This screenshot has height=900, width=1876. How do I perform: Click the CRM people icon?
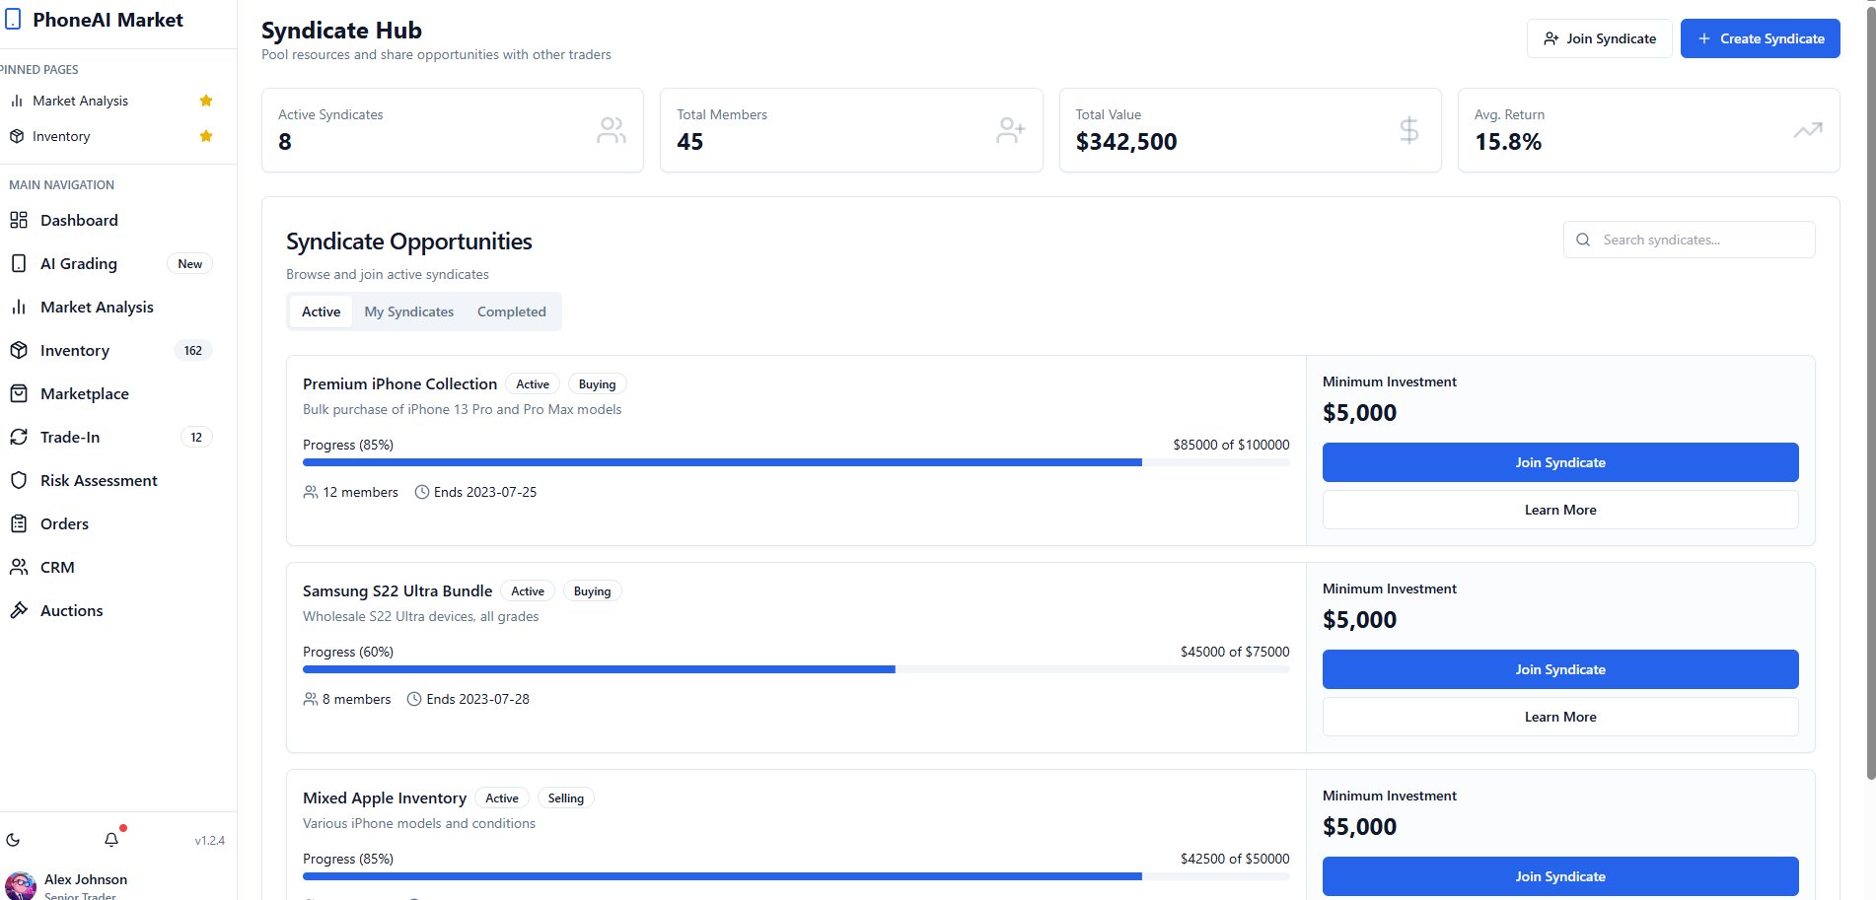point(19,567)
